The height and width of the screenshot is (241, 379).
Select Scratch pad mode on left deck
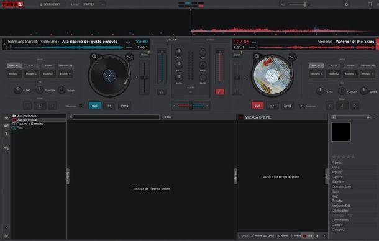48,65
